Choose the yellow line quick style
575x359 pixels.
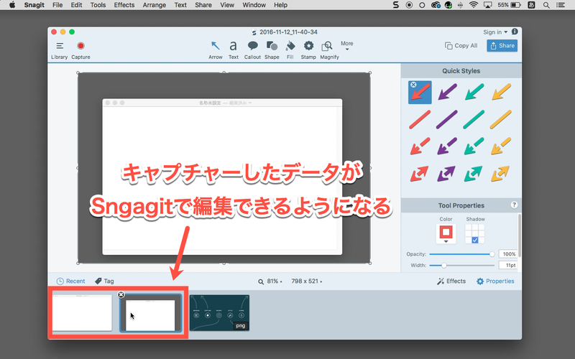(501, 119)
